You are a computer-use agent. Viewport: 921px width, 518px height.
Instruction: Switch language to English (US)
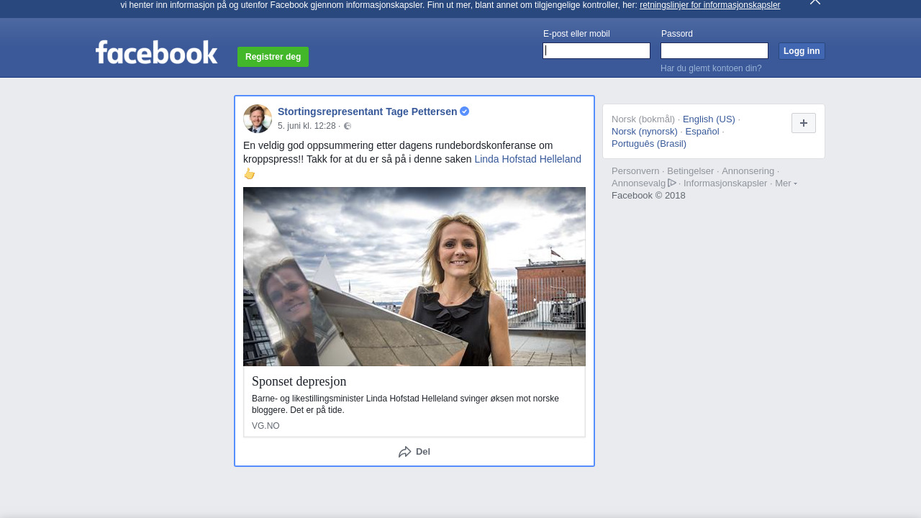point(709,119)
